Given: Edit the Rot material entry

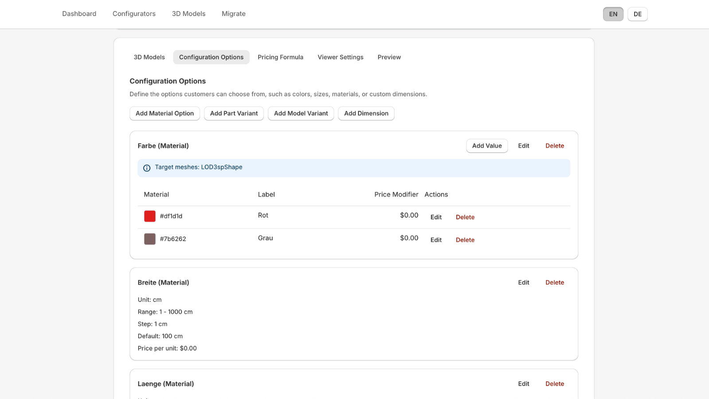Looking at the screenshot, I should pos(436,217).
